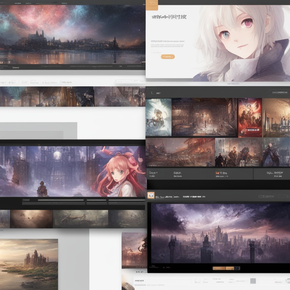Open the purple stormy city skyline image
Image resolution: width=290 pixels, height=290 pixels.
[x=221, y=233]
